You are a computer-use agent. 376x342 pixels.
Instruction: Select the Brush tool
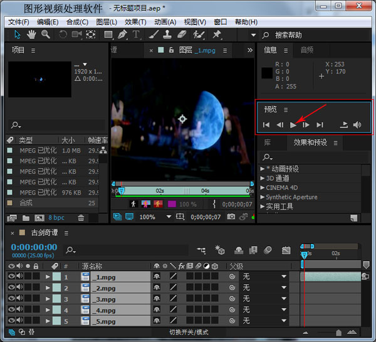(154, 35)
